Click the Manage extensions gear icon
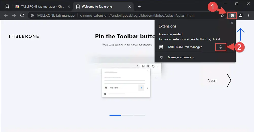254x132 pixels. click(161, 57)
